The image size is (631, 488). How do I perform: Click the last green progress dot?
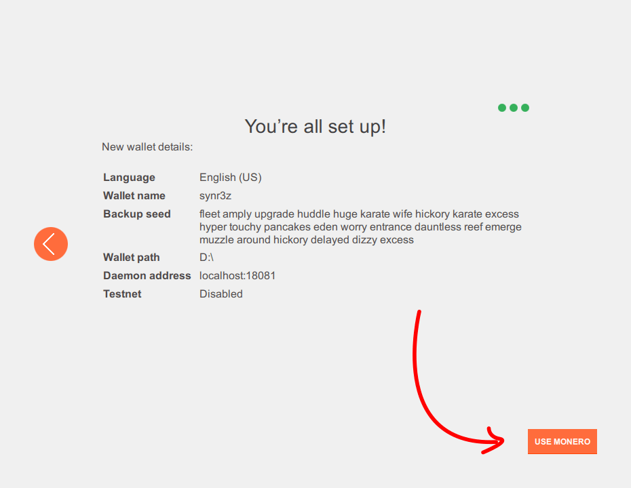(x=525, y=108)
